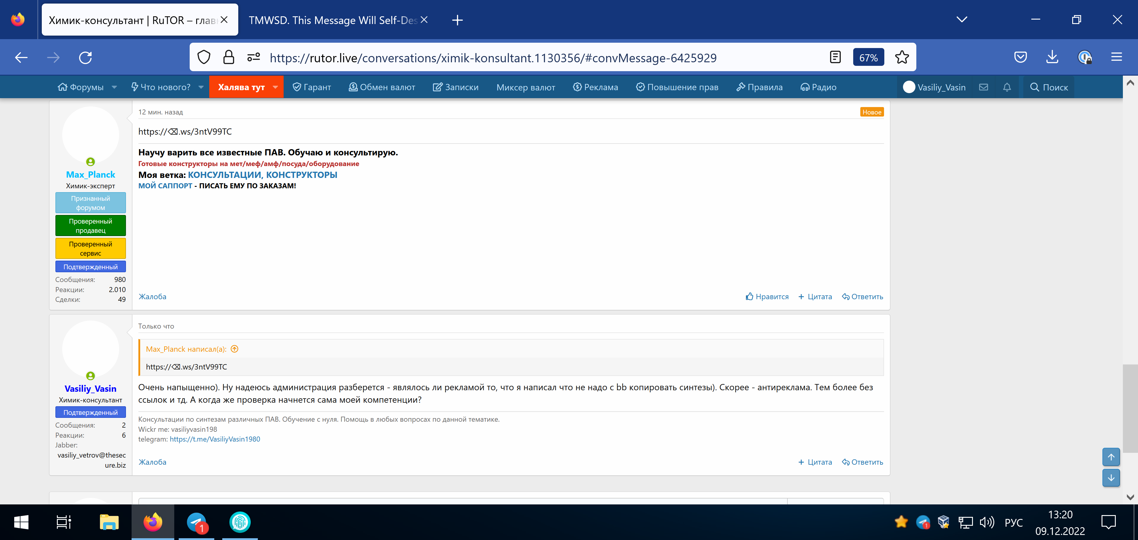This screenshot has height=540, width=1138.
Task: Open the Радио link
Action: pyautogui.click(x=819, y=87)
